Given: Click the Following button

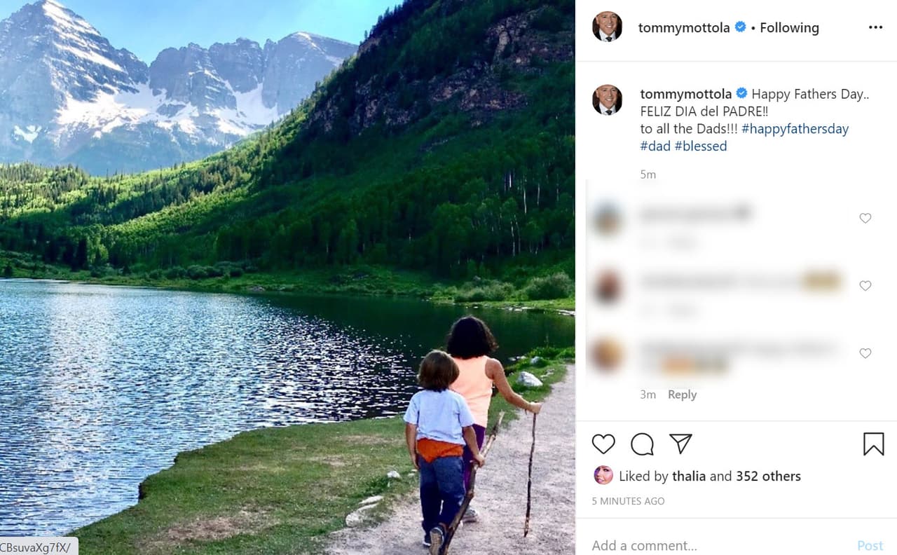Looking at the screenshot, I should pos(789,28).
